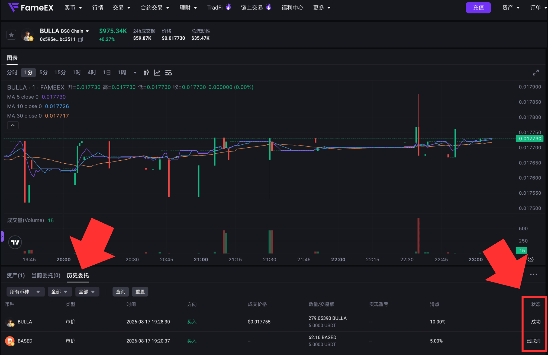The image size is (548, 355).
Task: Open the 福利中心 page
Action: [292, 8]
